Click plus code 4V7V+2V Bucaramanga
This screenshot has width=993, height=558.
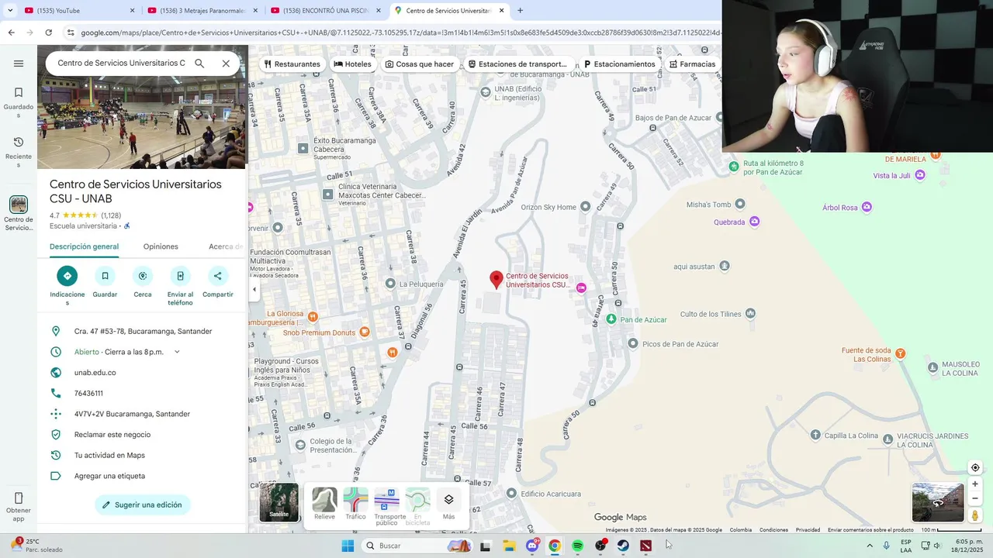(x=132, y=414)
